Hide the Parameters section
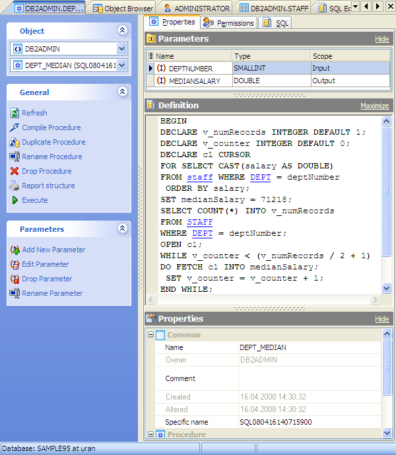Image resolution: width=396 pixels, height=455 pixels. 381,39
